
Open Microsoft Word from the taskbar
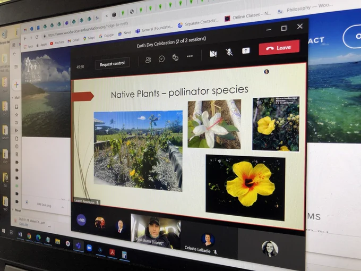(20, 234)
